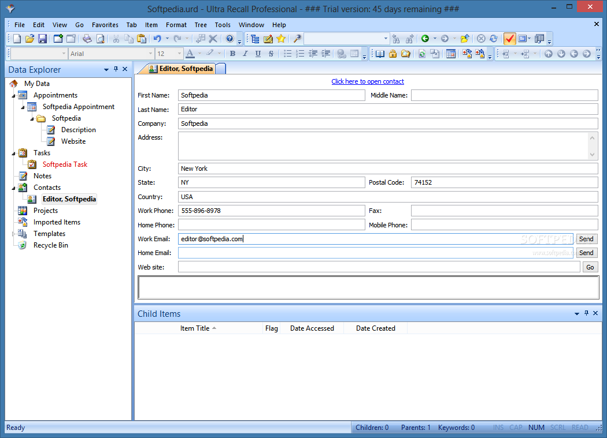
Task: Click the Postal Code input field
Action: pos(505,182)
